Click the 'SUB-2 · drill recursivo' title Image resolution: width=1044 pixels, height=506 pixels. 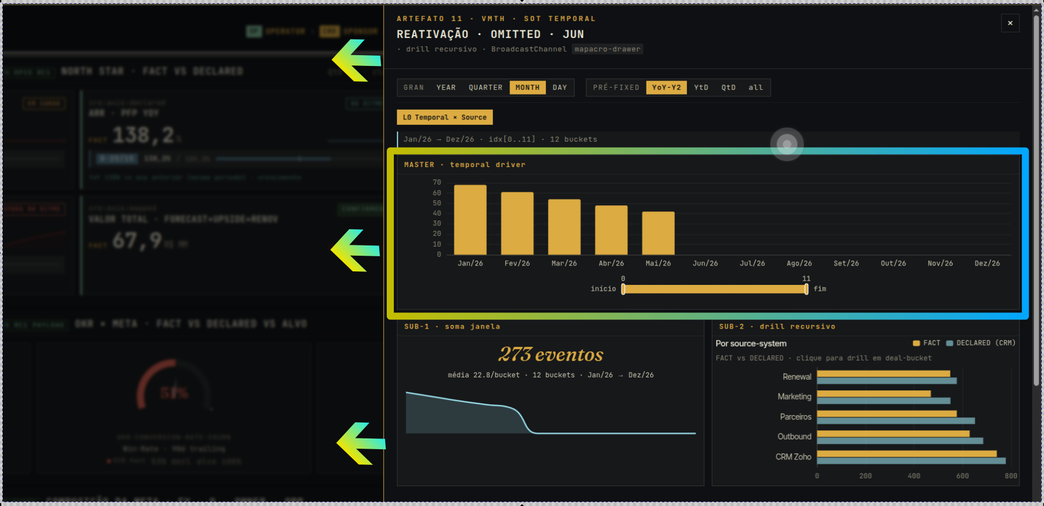click(x=777, y=327)
